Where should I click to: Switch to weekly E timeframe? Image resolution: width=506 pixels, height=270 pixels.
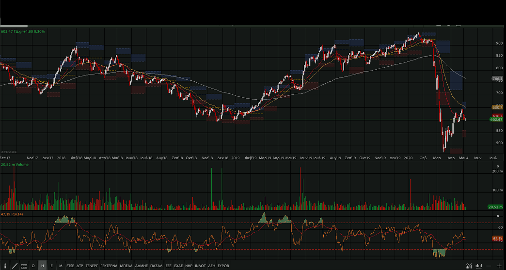pos(51,266)
